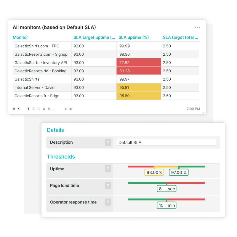Open help icon beside Operator response time
This screenshot has width=237, height=237.
(x=108, y=202)
